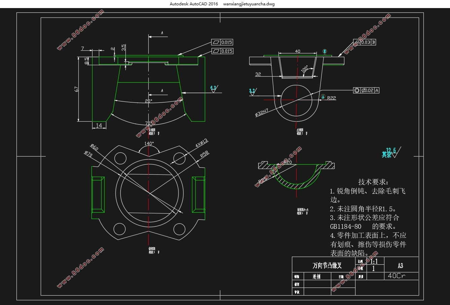
Task: Click the 技术要求 heading text
Action: [x=373, y=182]
